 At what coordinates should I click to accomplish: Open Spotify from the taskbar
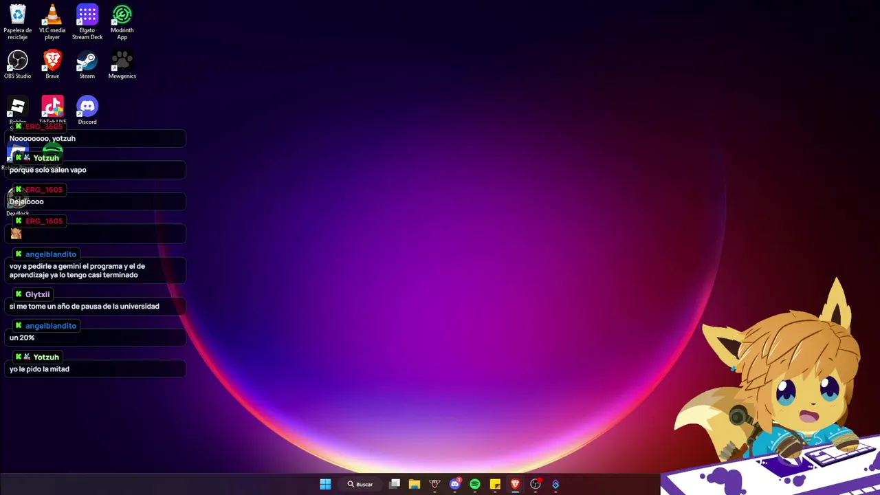tap(474, 484)
